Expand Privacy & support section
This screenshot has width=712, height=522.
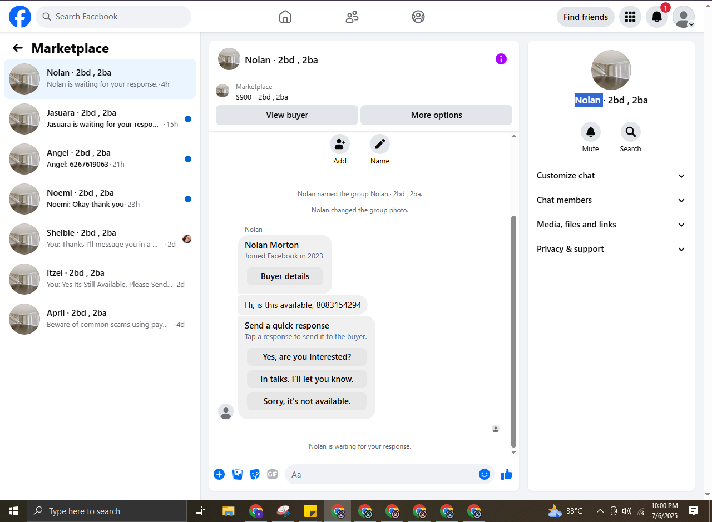[611, 249]
